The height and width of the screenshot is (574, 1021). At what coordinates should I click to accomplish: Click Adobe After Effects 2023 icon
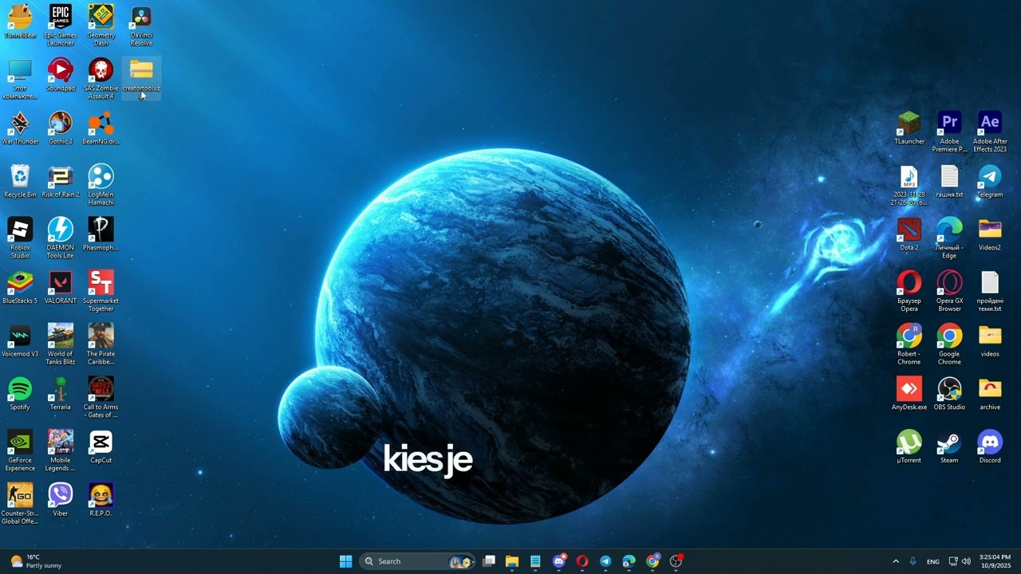[990, 132]
